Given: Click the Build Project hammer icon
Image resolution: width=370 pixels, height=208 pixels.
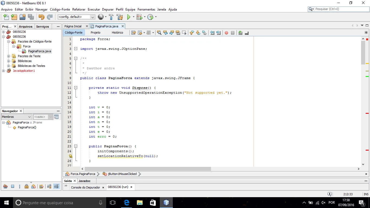Looking at the screenshot, I should coord(111,17).
